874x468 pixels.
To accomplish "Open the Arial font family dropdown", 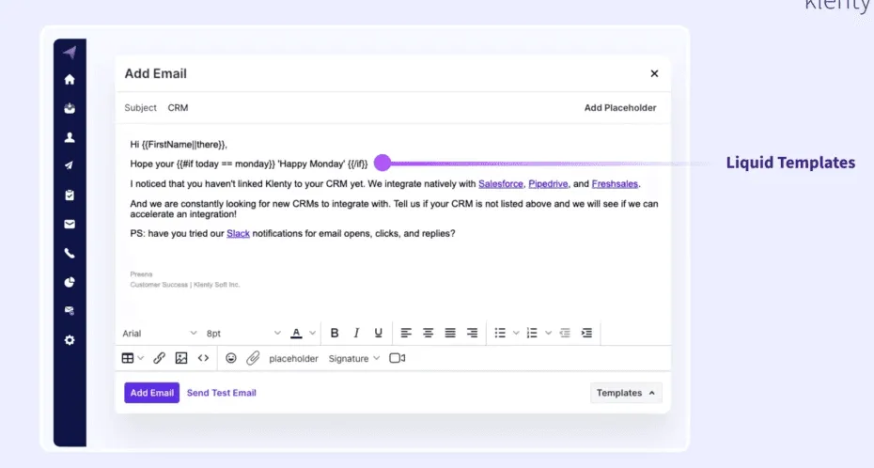I will click(x=160, y=333).
